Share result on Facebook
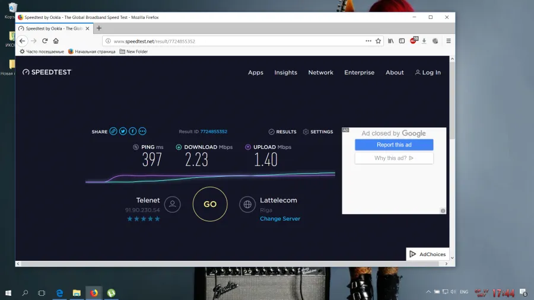 click(x=133, y=131)
